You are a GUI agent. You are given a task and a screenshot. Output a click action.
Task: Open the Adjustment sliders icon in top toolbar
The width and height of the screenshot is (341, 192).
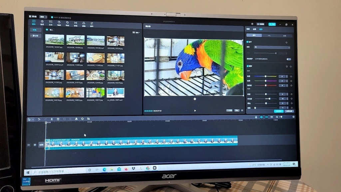tap(92, 24)
